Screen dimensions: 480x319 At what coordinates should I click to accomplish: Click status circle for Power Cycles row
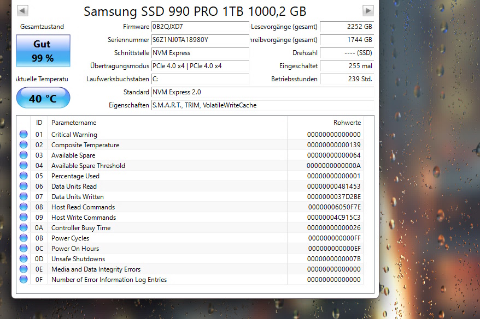24,238
